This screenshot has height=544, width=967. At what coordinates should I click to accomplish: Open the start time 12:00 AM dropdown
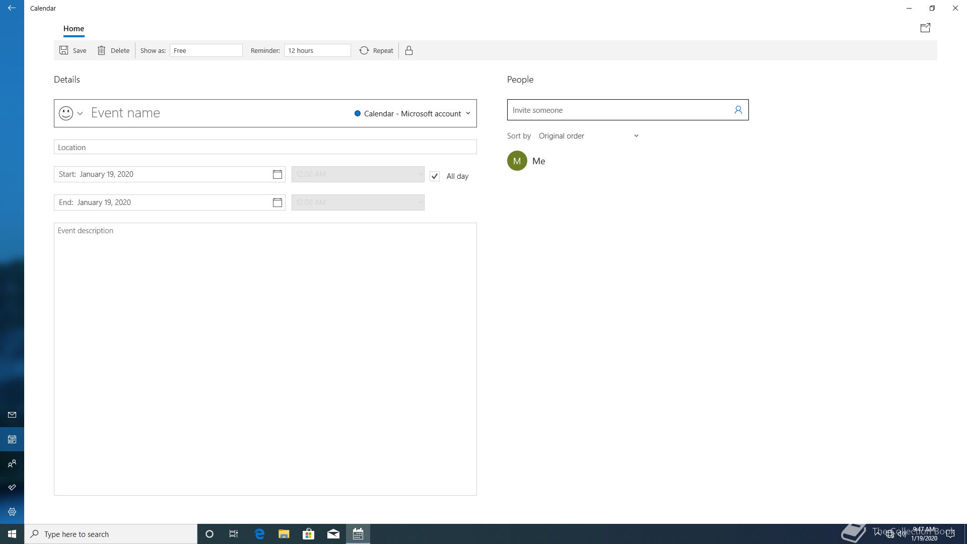coord(358,174)
